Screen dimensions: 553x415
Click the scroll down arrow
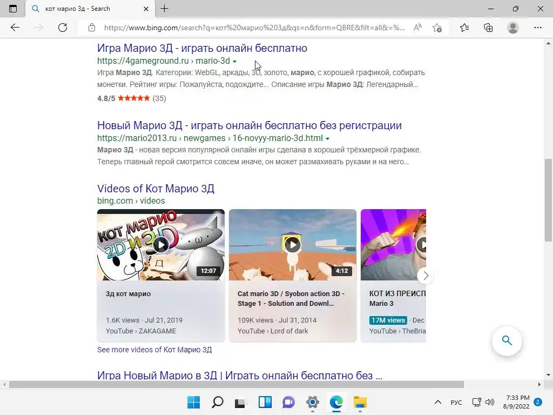548,375
